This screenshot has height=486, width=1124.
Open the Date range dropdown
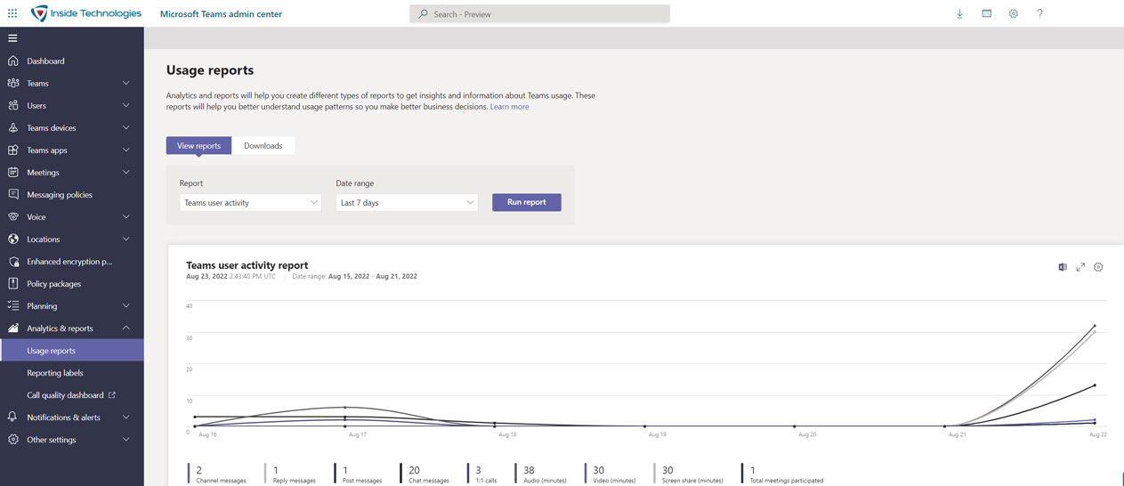(x=407, y=202)
